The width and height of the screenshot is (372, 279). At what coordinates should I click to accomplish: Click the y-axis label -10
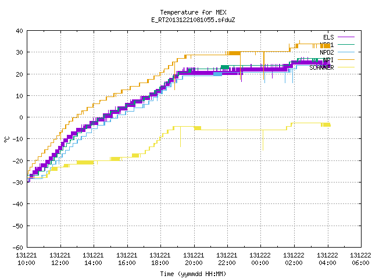18,139
